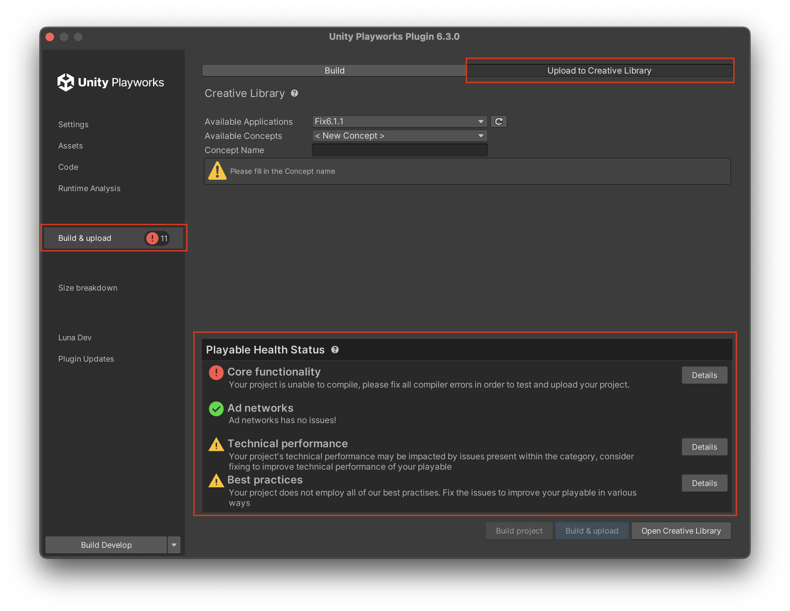Click the bottom Build & upload button
790x611 pixels.
[x=592, y=531]
